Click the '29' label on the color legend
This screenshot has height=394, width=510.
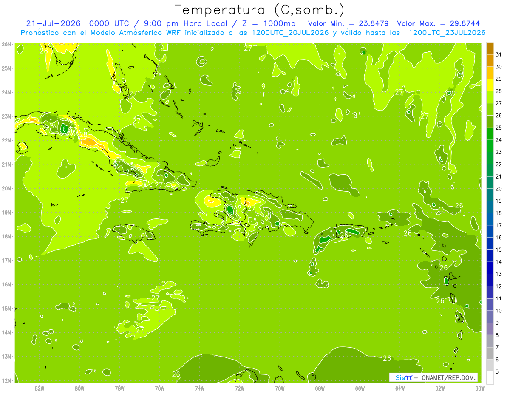point(499,79)
